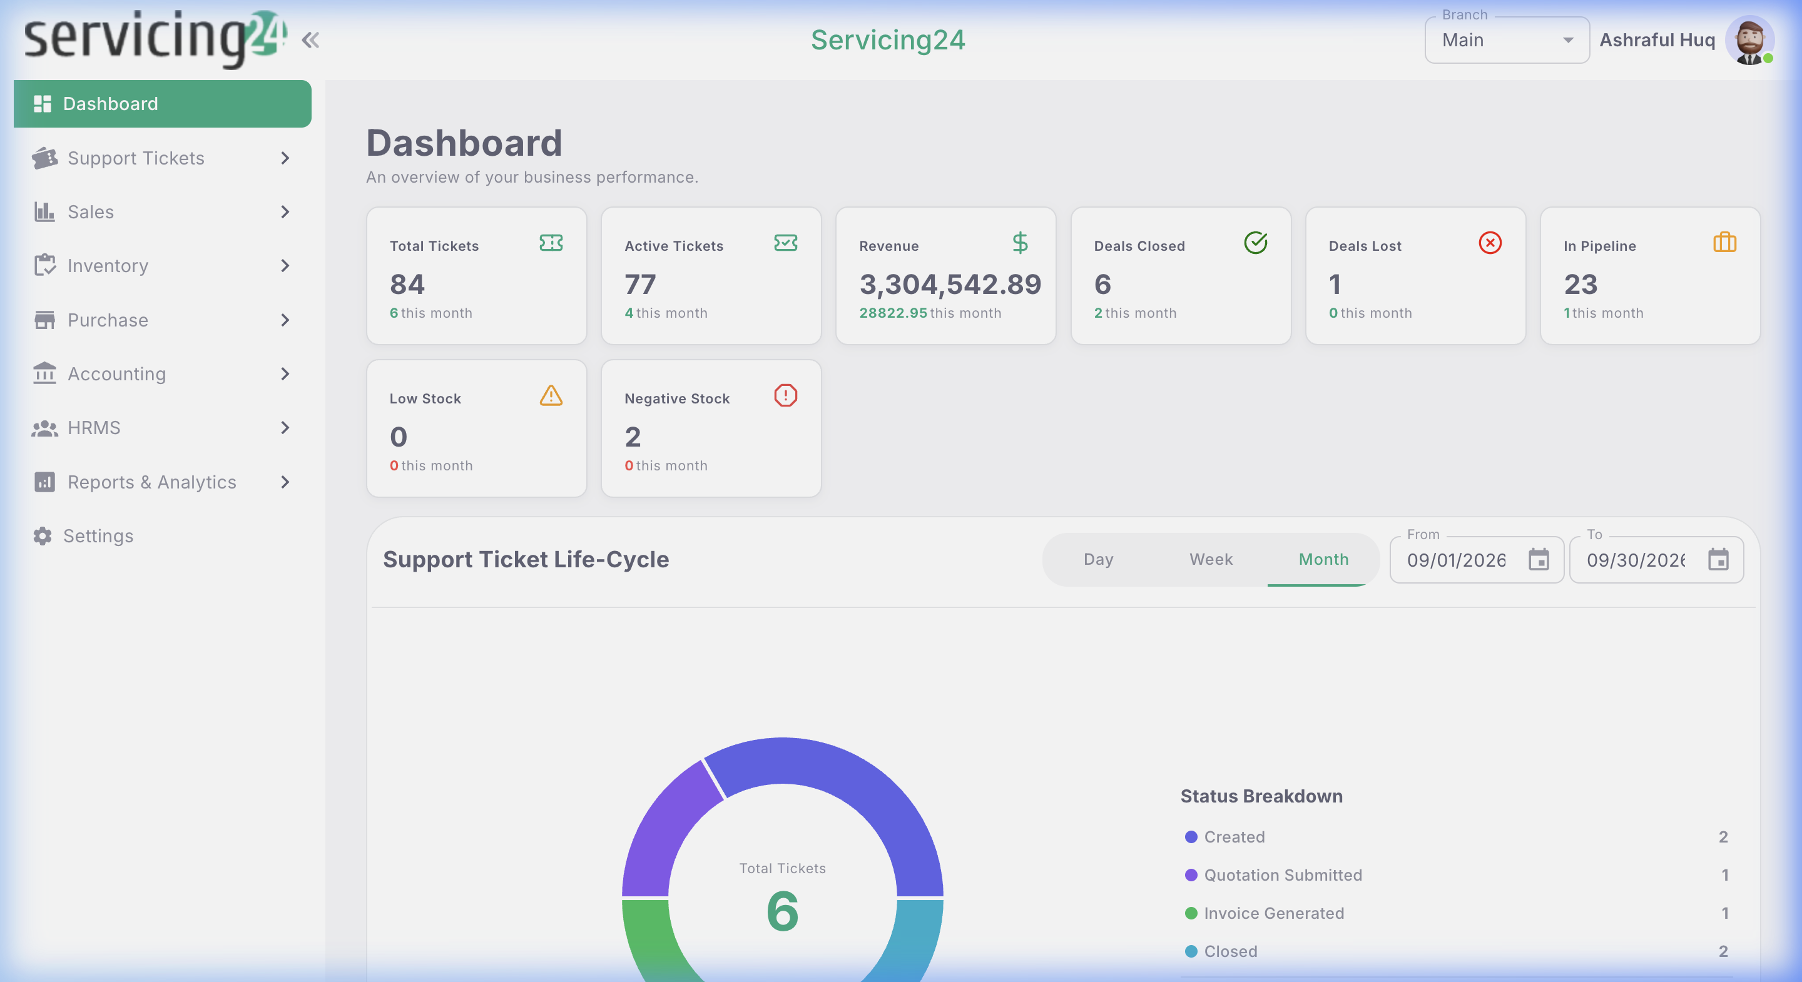The width and height of the screenshot is (1802, 982).
Task: Click the Low Stock warning triangle icon
Action: tap(551, 396)
